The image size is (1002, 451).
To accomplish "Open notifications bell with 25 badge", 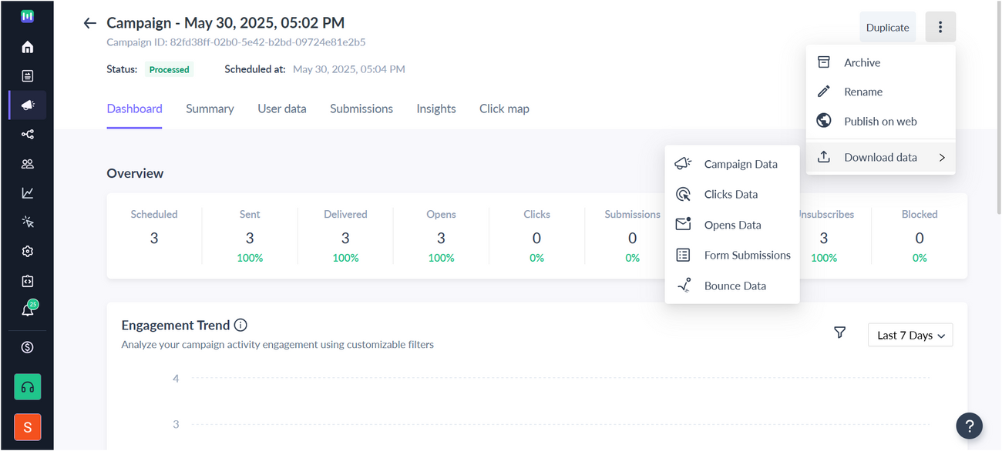I will [x=28, y=310].
